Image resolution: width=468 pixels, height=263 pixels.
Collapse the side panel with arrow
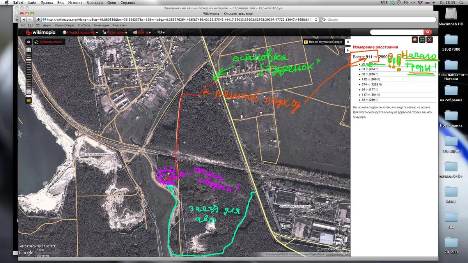pos(348,50)
